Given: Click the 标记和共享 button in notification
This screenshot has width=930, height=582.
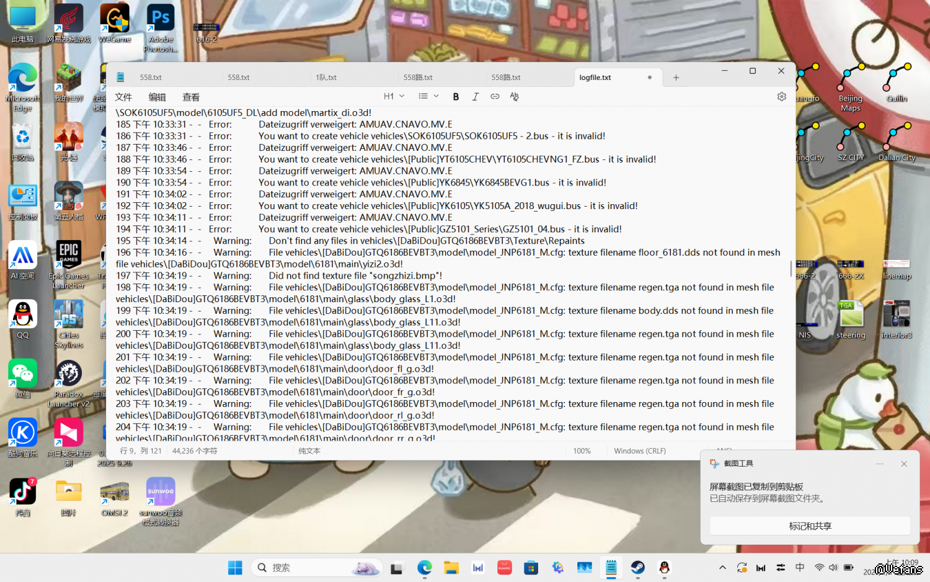Looking at the screenshot, I should click(x=810, y=526).
